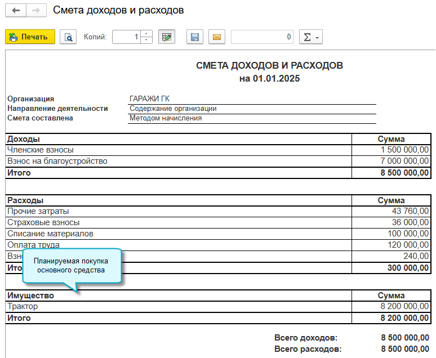Click Методом начисления cell
This screenshot has width=436, height=358.
coord(252,118)
